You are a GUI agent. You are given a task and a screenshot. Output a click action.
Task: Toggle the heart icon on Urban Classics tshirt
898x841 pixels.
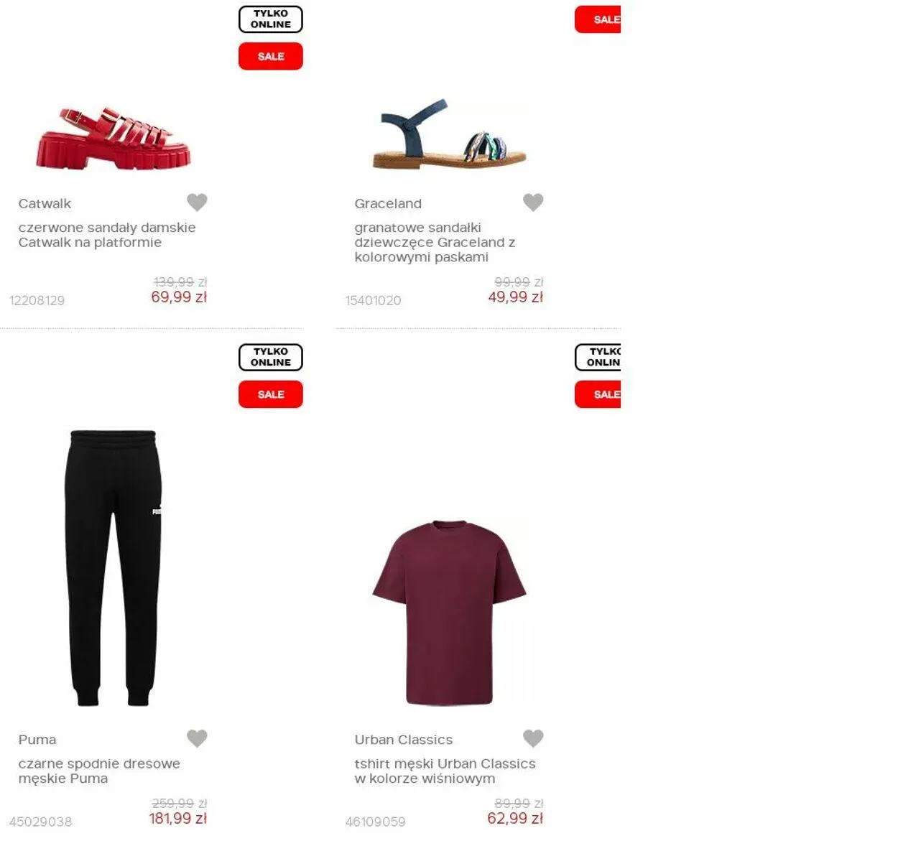(x=533, y=738)
